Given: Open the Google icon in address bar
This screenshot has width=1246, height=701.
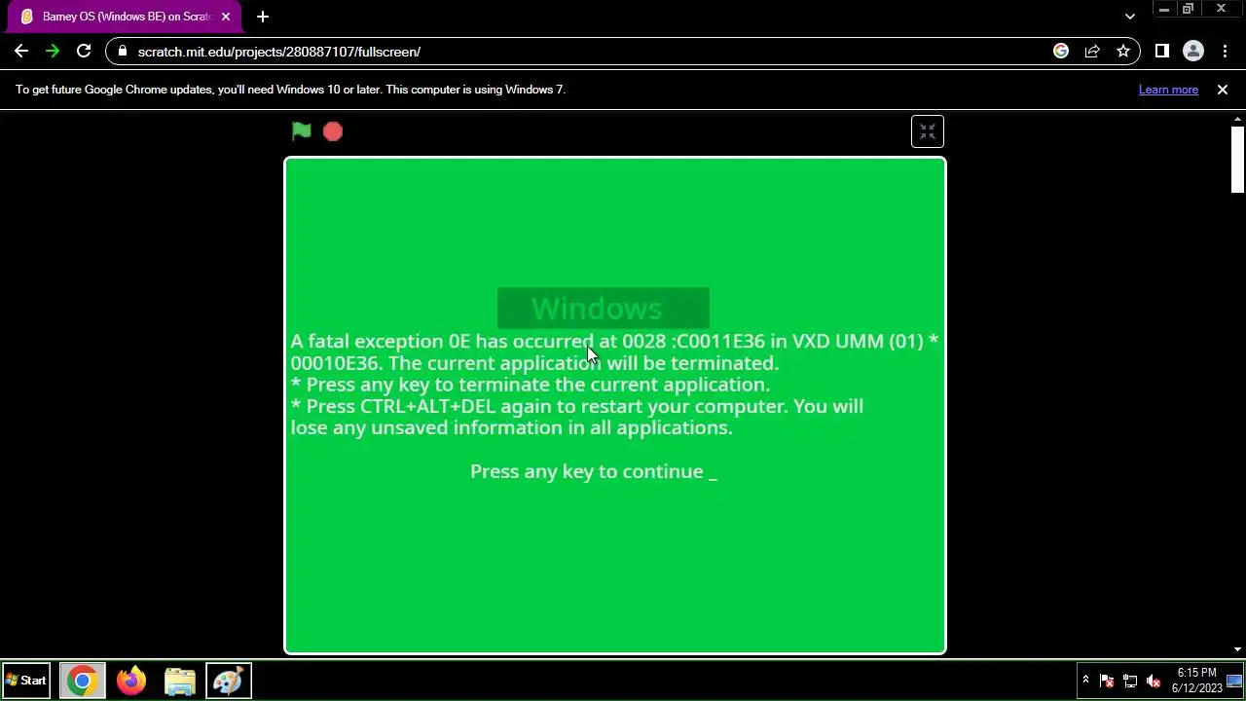Looking at the screenshot, I should click(1061, 52).
